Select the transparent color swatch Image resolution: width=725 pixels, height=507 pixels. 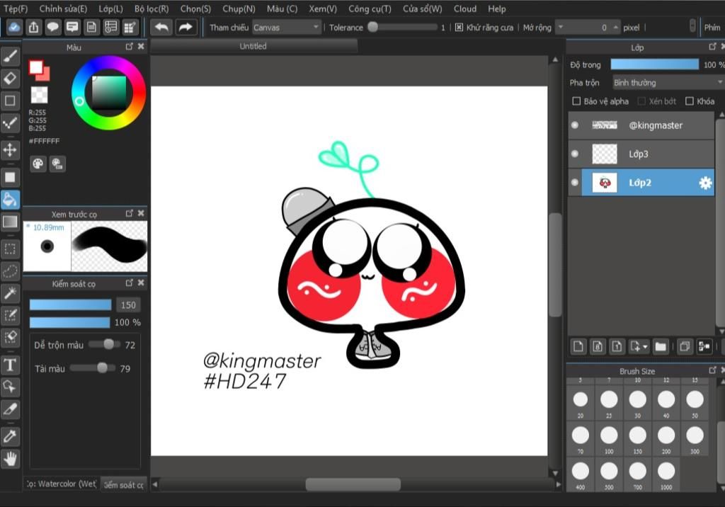(x=40, y=96)
